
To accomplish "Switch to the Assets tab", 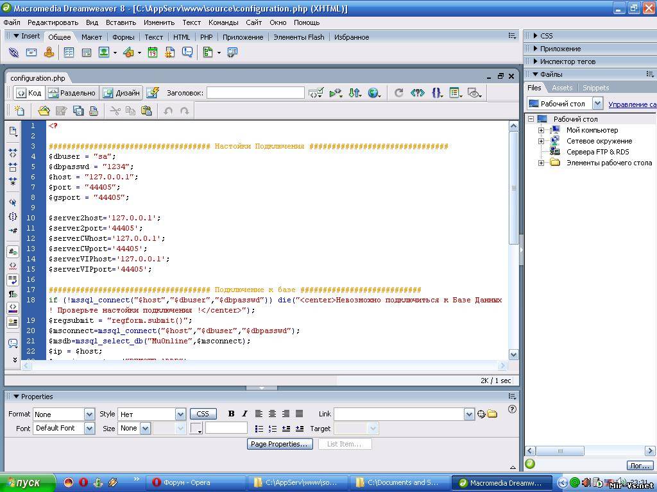I will [x=562, y=88].
